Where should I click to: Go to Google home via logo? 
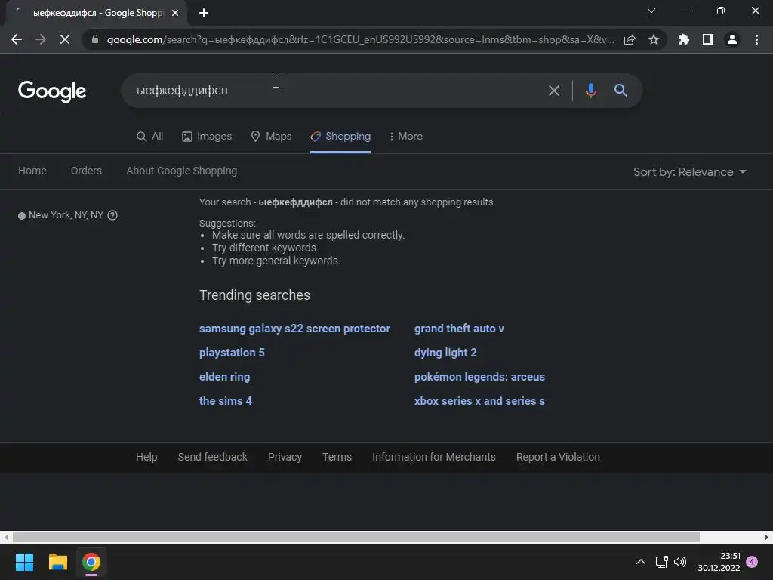click(x=52, y=91)
